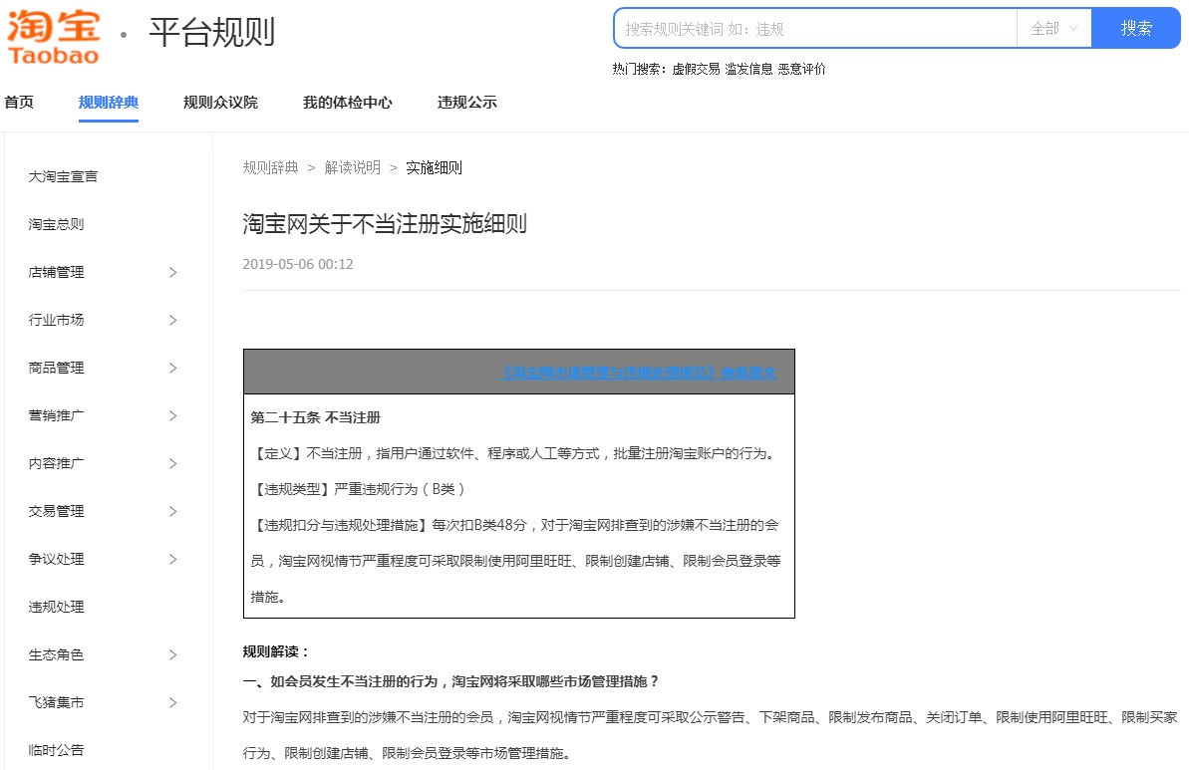Expand the 内容推广 chevron arrow
This screenshot has width=1189, height=770.
(172, 463)
